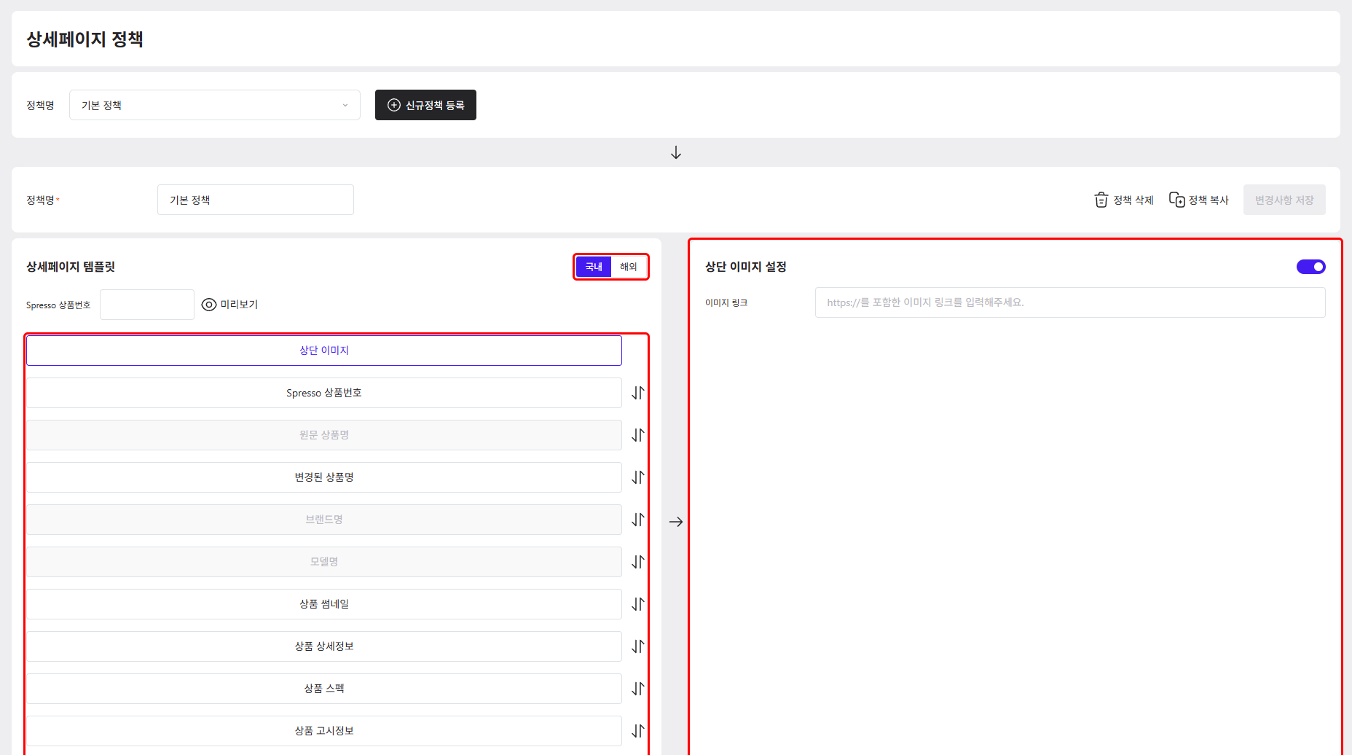Click the copy icon for 정책 복사
This screenshot has height=755, width=1352.
[1176, 200]
